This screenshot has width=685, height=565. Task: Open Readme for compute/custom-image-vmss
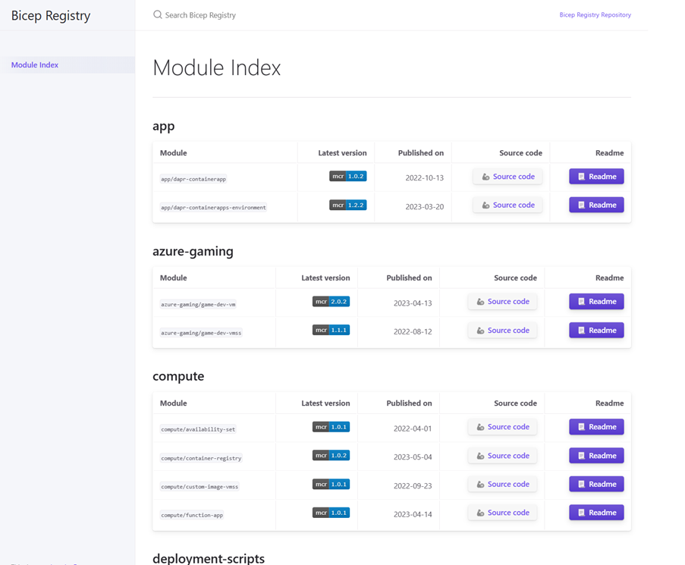596,484
